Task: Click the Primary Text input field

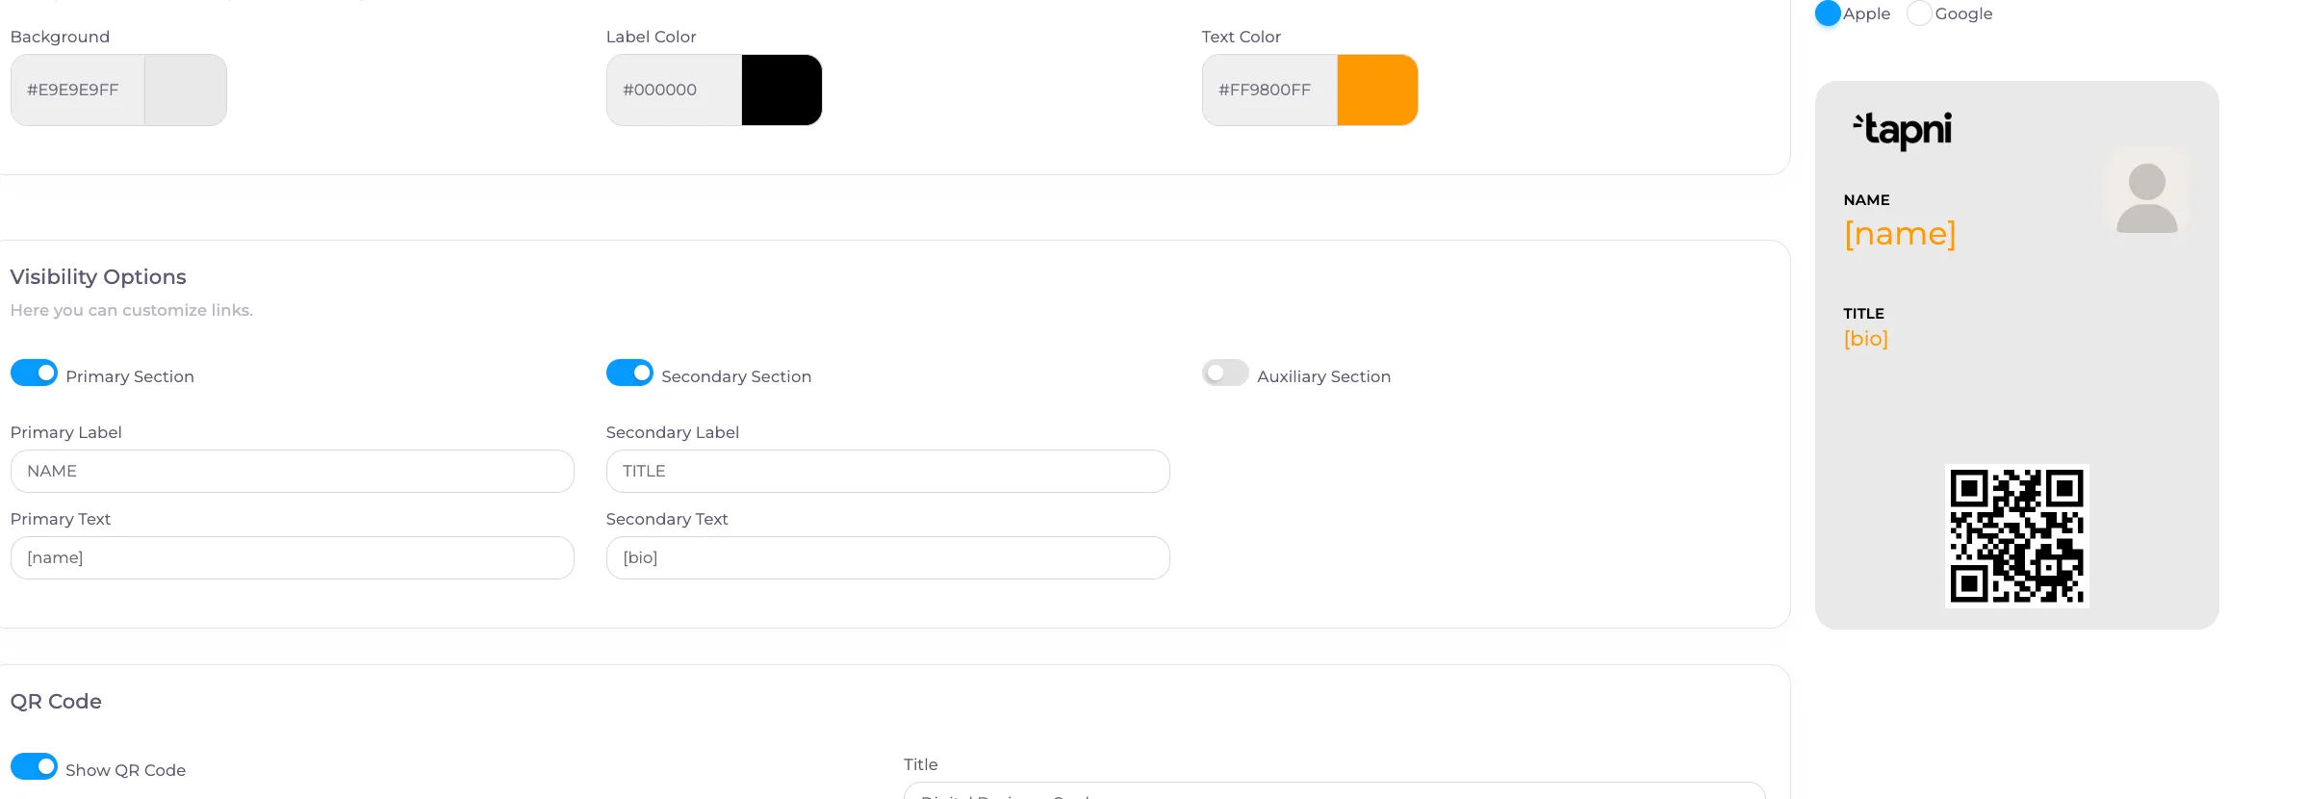Action: (x=293, y=558)
